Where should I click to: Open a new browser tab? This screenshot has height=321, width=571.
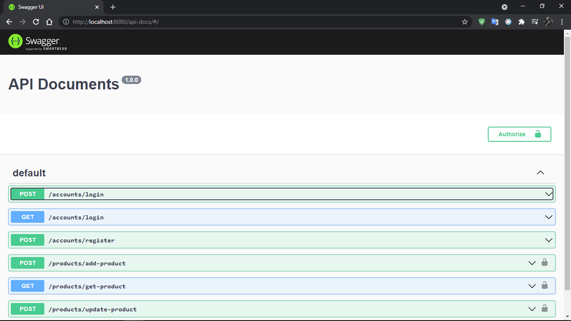pos(113,7)
